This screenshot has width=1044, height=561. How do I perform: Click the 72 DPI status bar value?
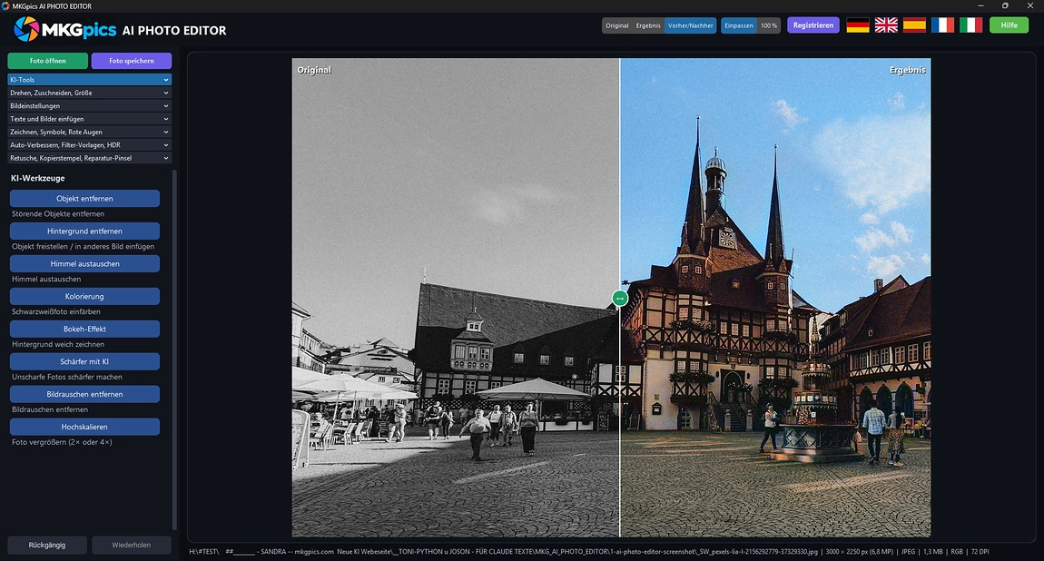[980, 552]
